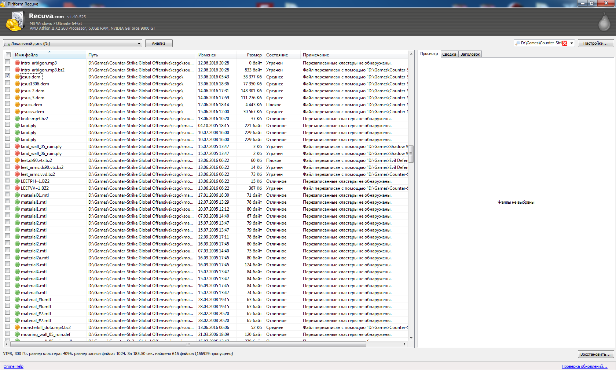
Task: Click the Анализ scan button
Action: coord(159,43)
